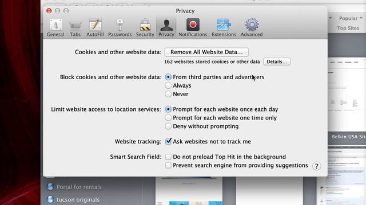The width and height of the screenshot is (366, 205).
Task: Open the Security preferences pane
Action: (145, 28)
